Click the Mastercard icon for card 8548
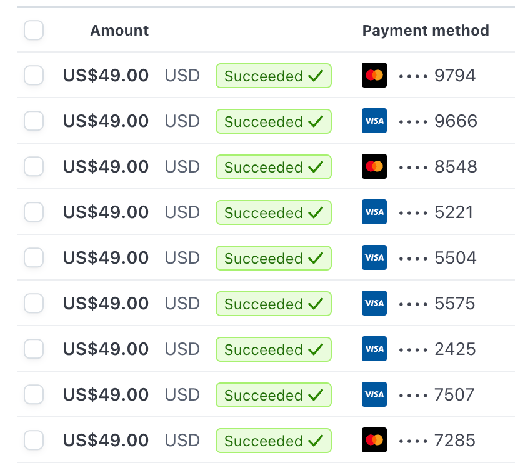Image resolution: width=515 pixels, height=470 pixels. pos(374,166)
